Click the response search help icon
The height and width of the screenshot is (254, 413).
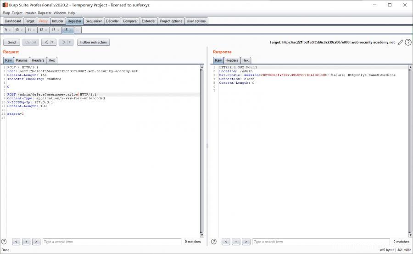pos(214,242)
